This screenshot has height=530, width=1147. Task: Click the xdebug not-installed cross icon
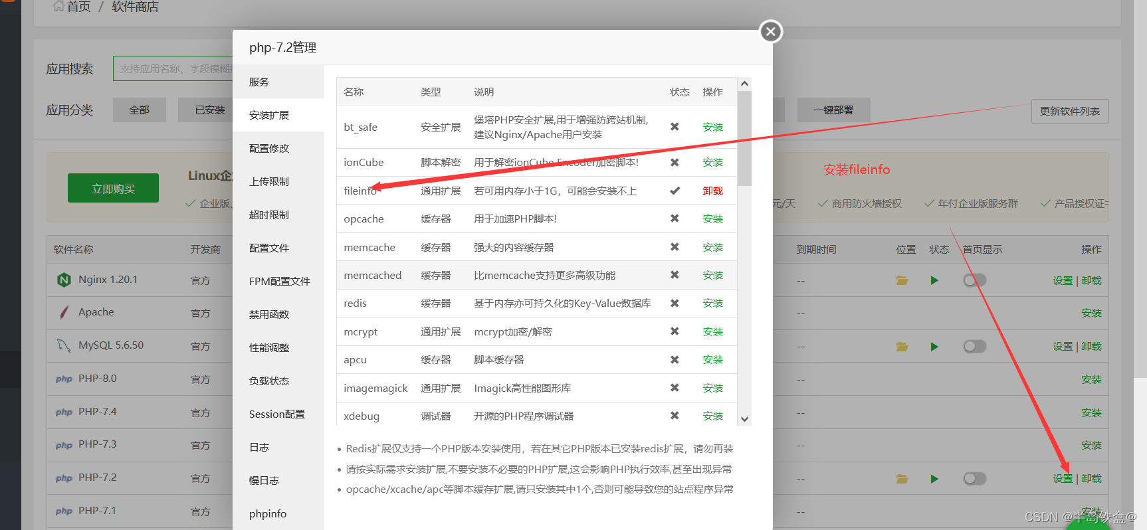pyautogui.click(x=675, y=416)
